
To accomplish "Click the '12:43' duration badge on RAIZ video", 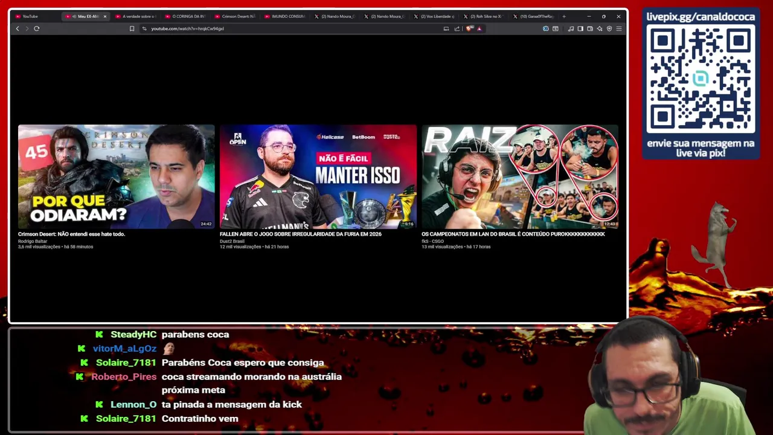I will click(610, 224).
